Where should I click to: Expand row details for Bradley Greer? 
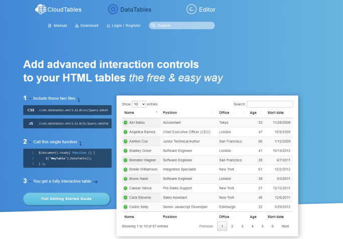[x=125, y=151]
